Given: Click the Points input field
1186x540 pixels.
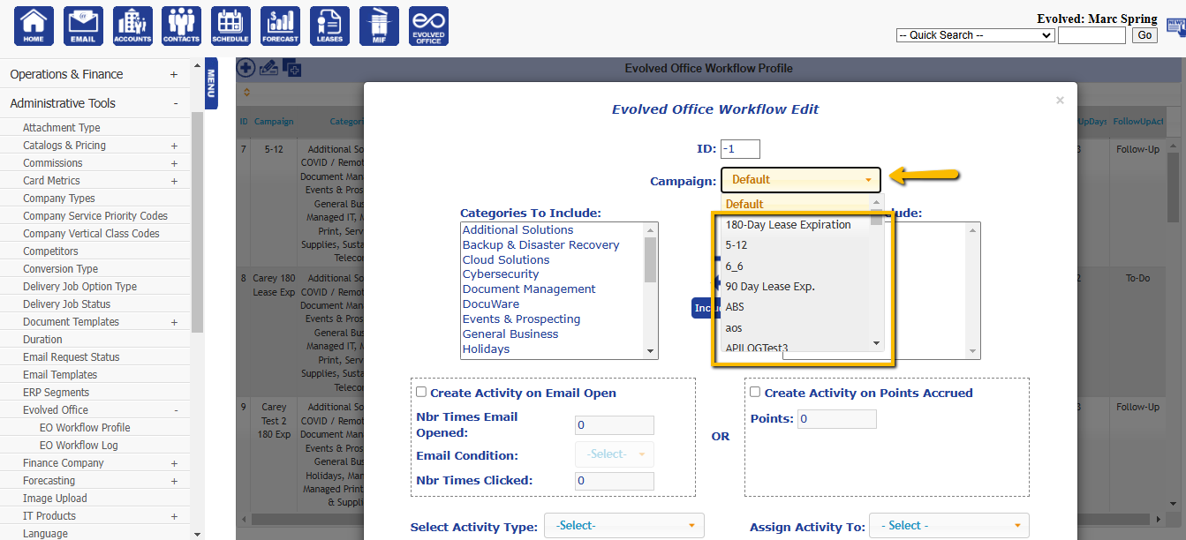Looking at the screenshot, I should coord(837,419).
